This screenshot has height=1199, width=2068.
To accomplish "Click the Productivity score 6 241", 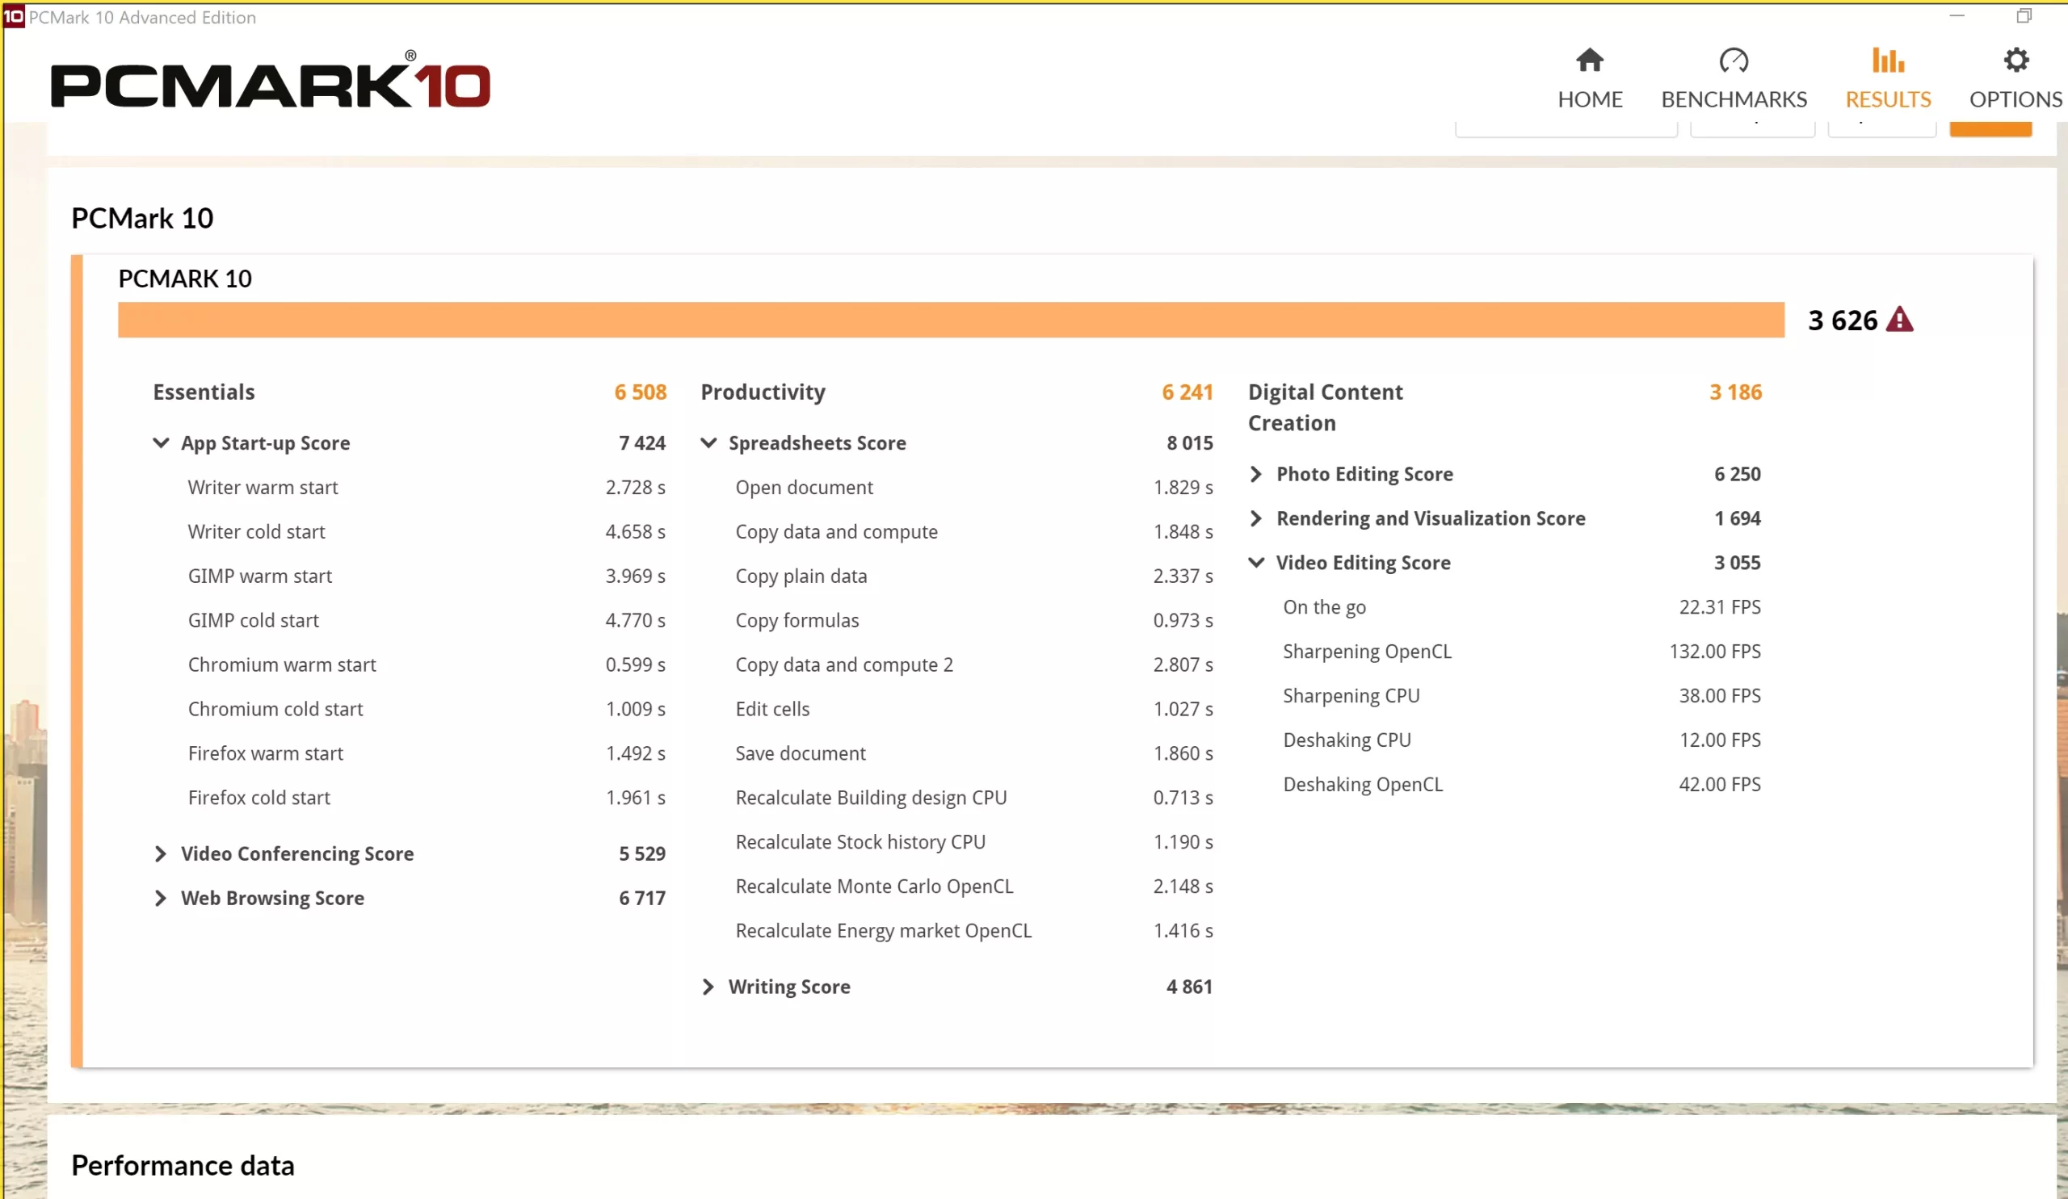I will tap(1187, 392).
